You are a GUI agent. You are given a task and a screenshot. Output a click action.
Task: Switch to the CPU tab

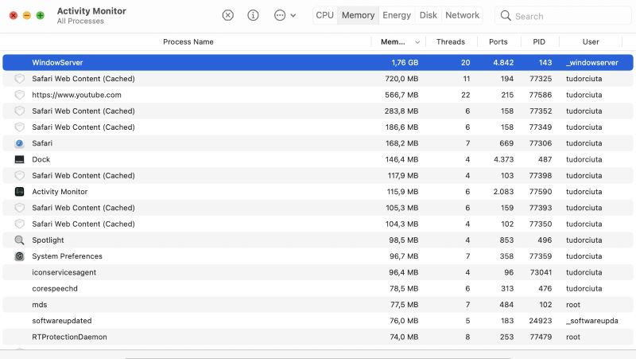[325, 15]
